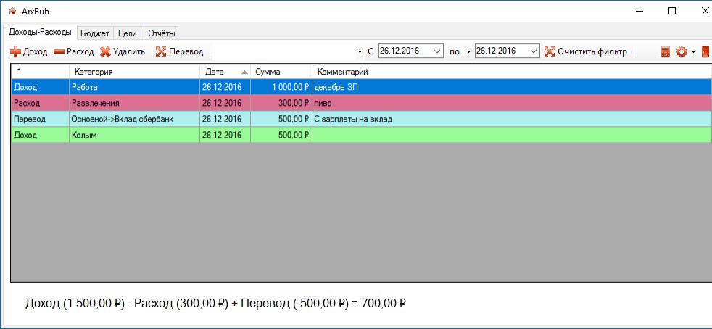Image resolution: width=712 pixels, height=329 pixels.
Task: Sort the table by the Дата column header
Action: 224,72
